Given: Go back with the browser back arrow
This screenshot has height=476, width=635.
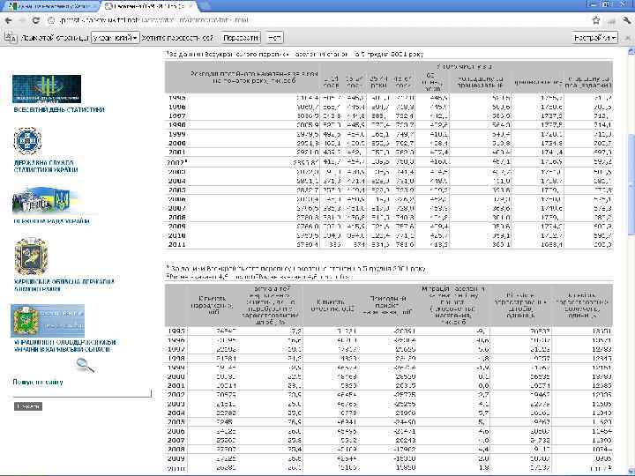Looking at the screenshot, I should pyautogui.click(x=8, y=20).
